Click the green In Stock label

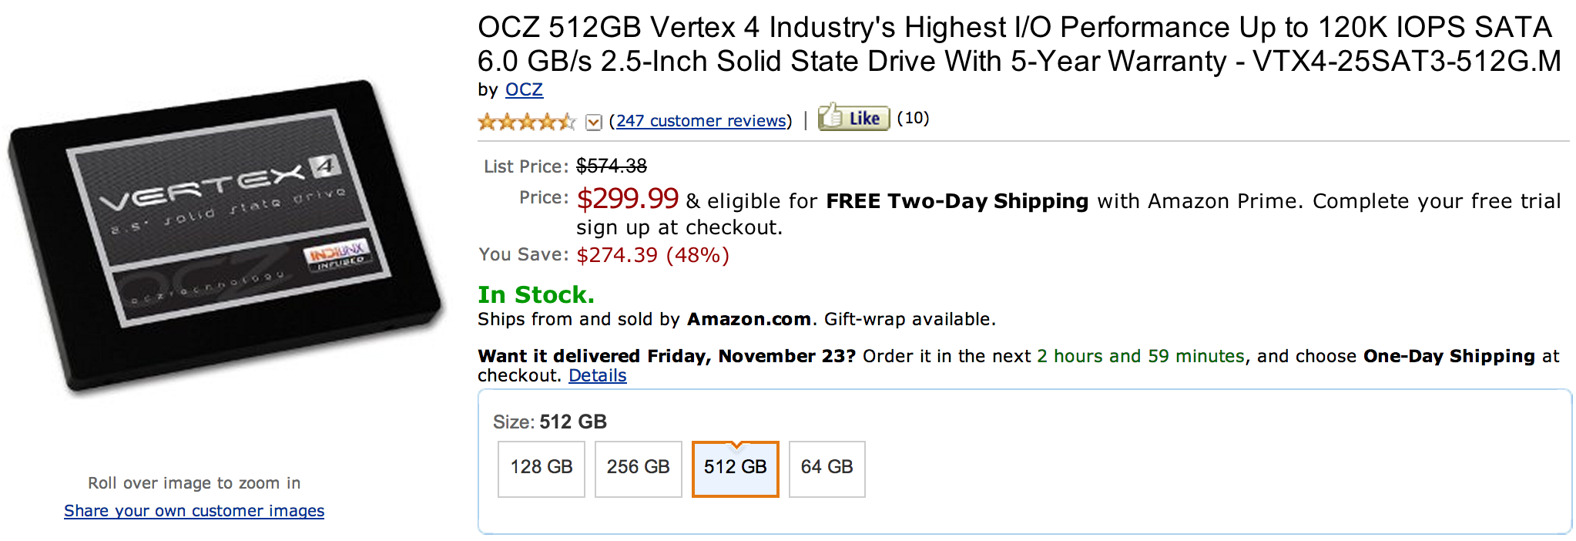click(535, 294)
